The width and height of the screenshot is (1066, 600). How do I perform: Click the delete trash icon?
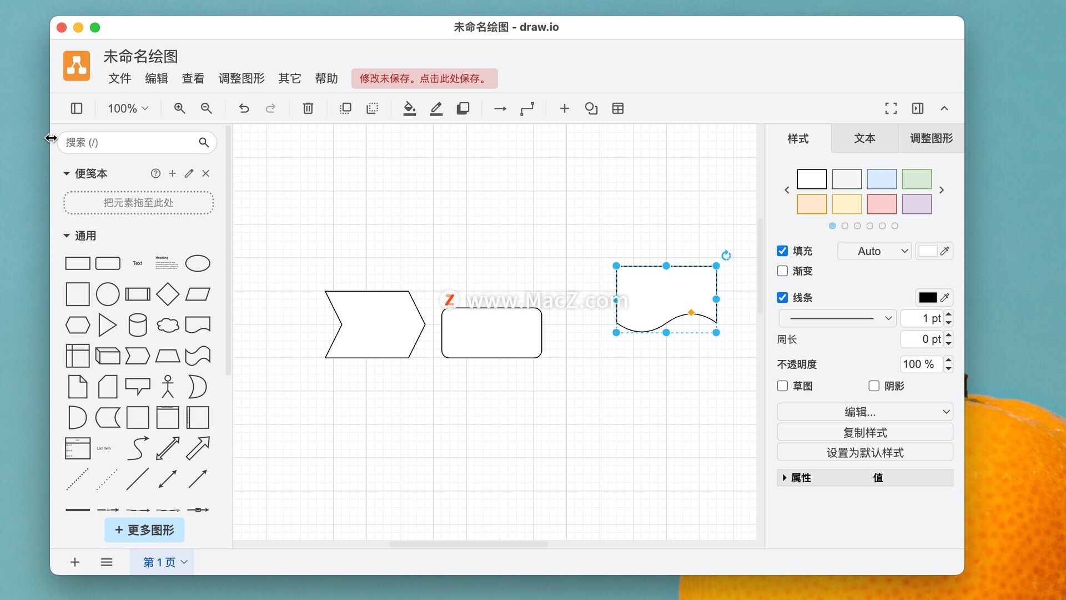point(308,108)
